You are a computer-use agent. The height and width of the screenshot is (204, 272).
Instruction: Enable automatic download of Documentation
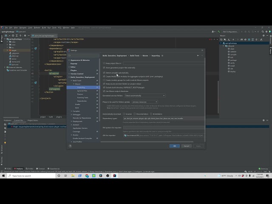point(134,114)
